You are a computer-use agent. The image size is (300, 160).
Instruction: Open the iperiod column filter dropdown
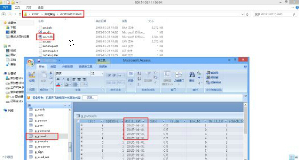tap(122, 121)
